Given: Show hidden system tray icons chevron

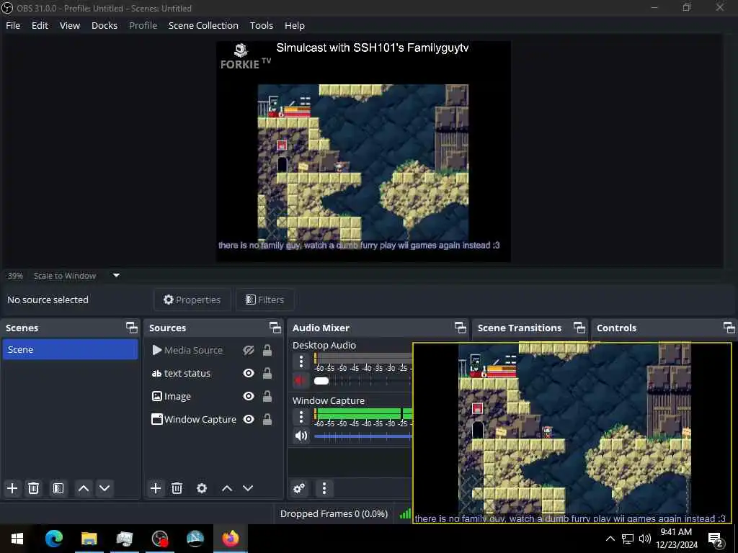Looking at the screenshot, I should (x=610, y=539).
